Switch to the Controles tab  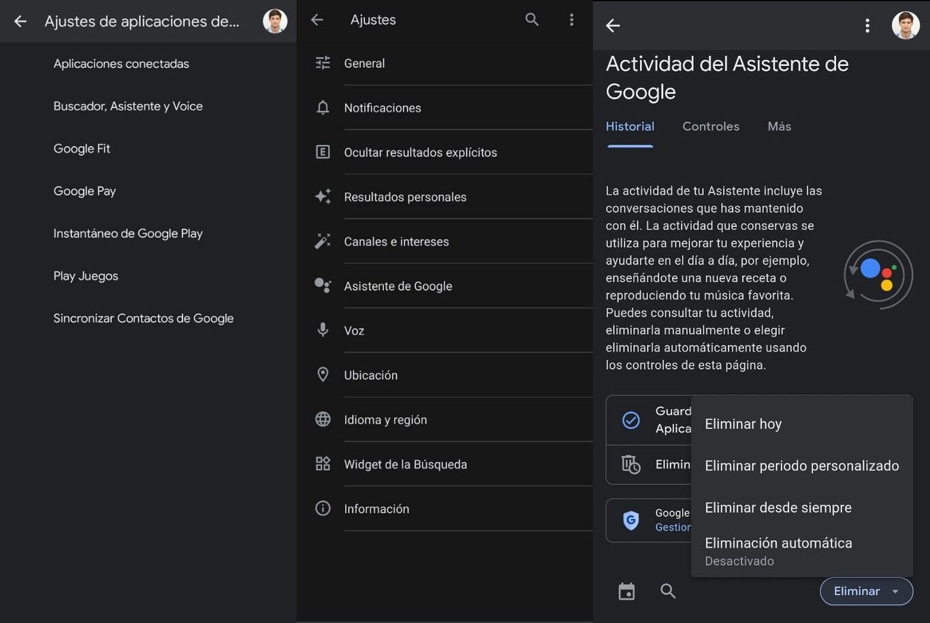711,127
